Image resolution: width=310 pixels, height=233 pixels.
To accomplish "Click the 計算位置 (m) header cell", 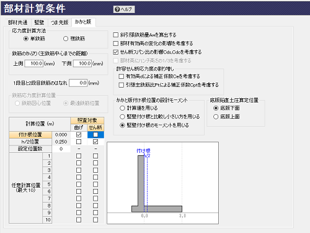I will click(x=40, y=124).
